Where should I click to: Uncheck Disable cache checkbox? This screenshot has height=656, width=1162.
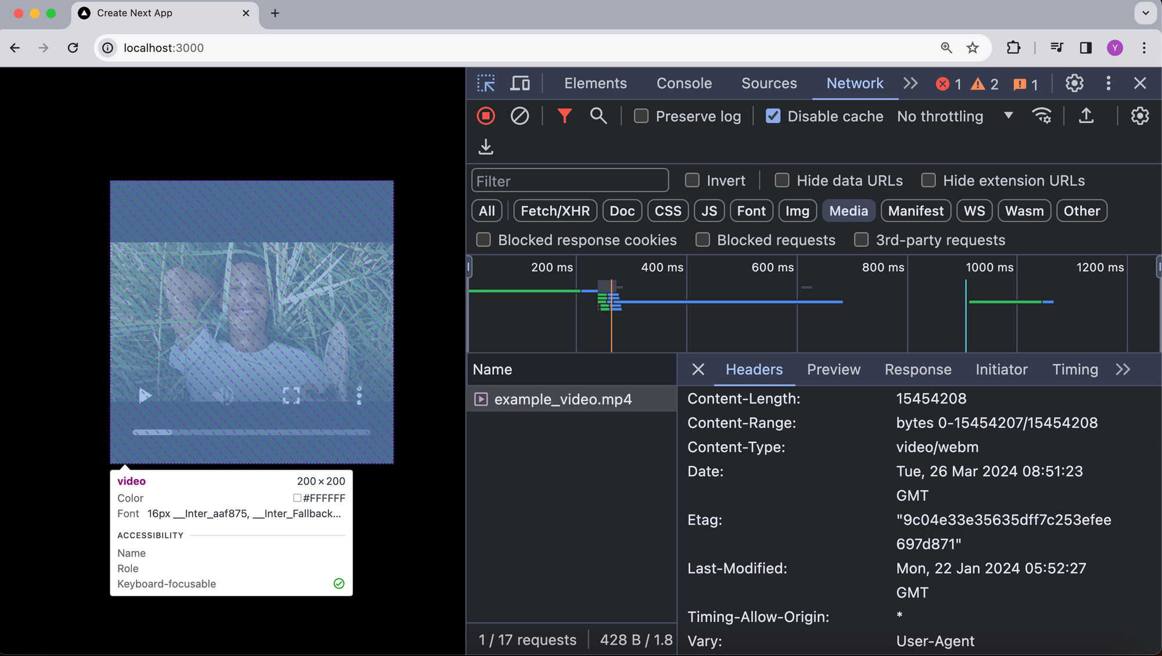click(x=773, y=116)
